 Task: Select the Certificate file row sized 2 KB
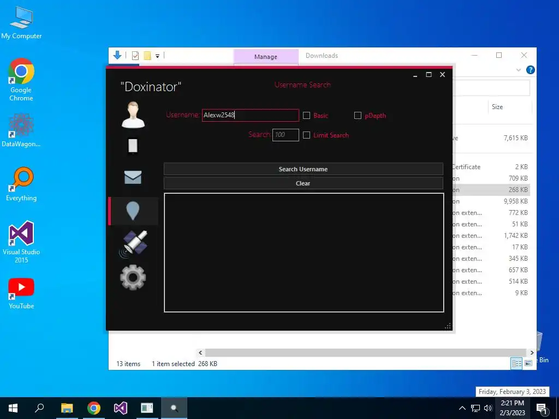coord(491,167)
